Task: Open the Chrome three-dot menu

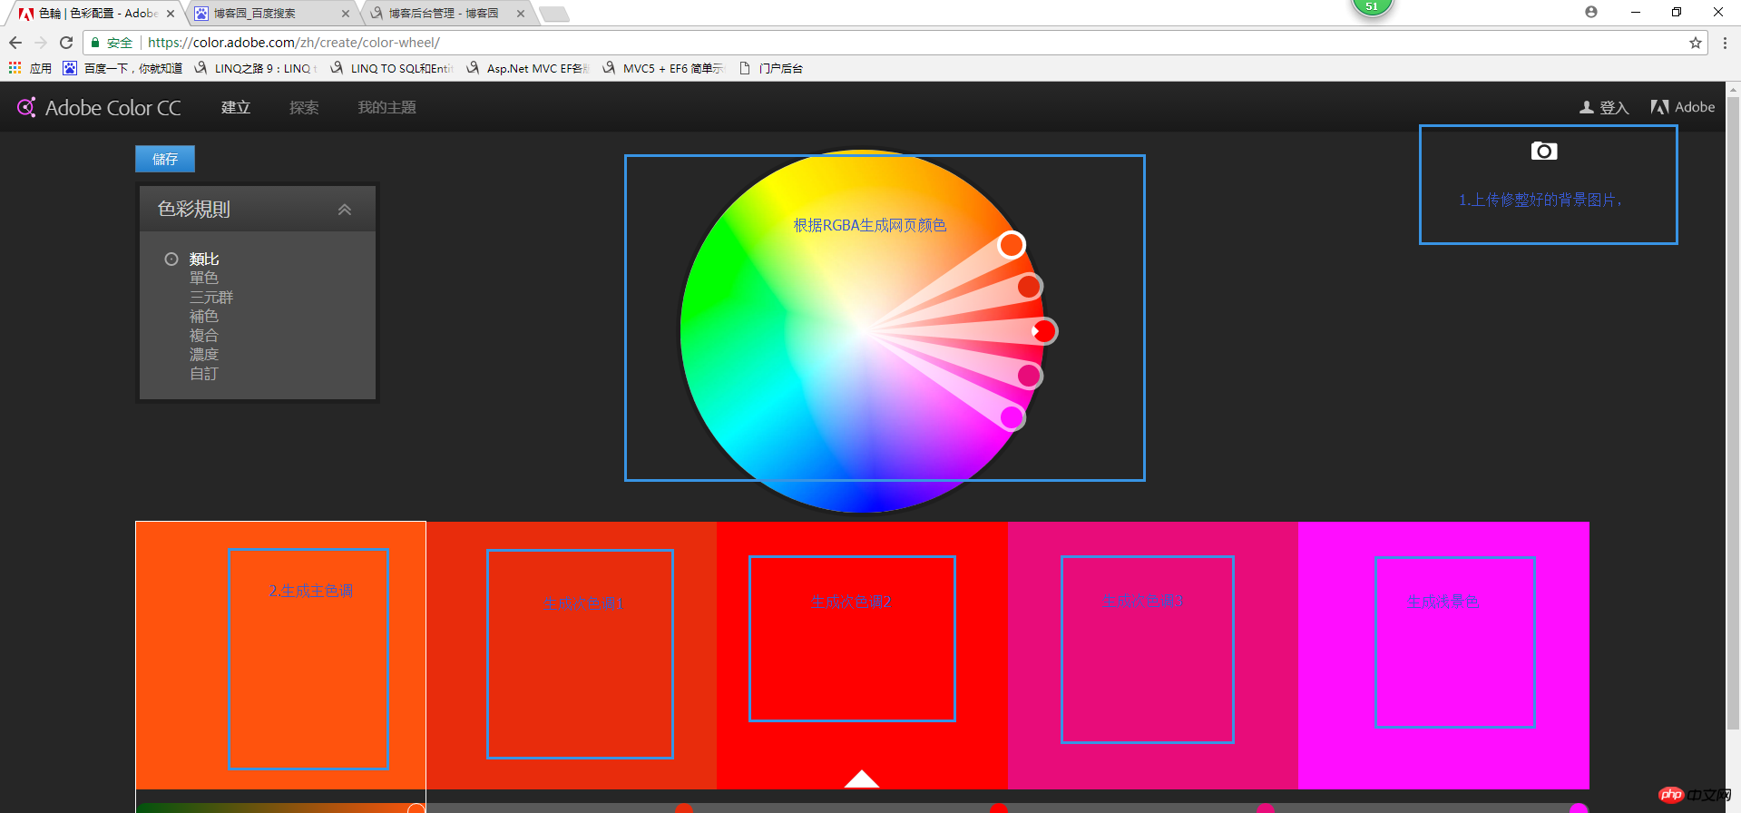Action: click(1725, 43)
